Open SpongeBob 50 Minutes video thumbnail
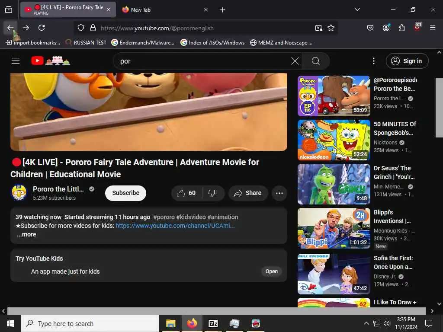This screenshot has width=443, height=332. pyautogui.click(x=334, y=140)
